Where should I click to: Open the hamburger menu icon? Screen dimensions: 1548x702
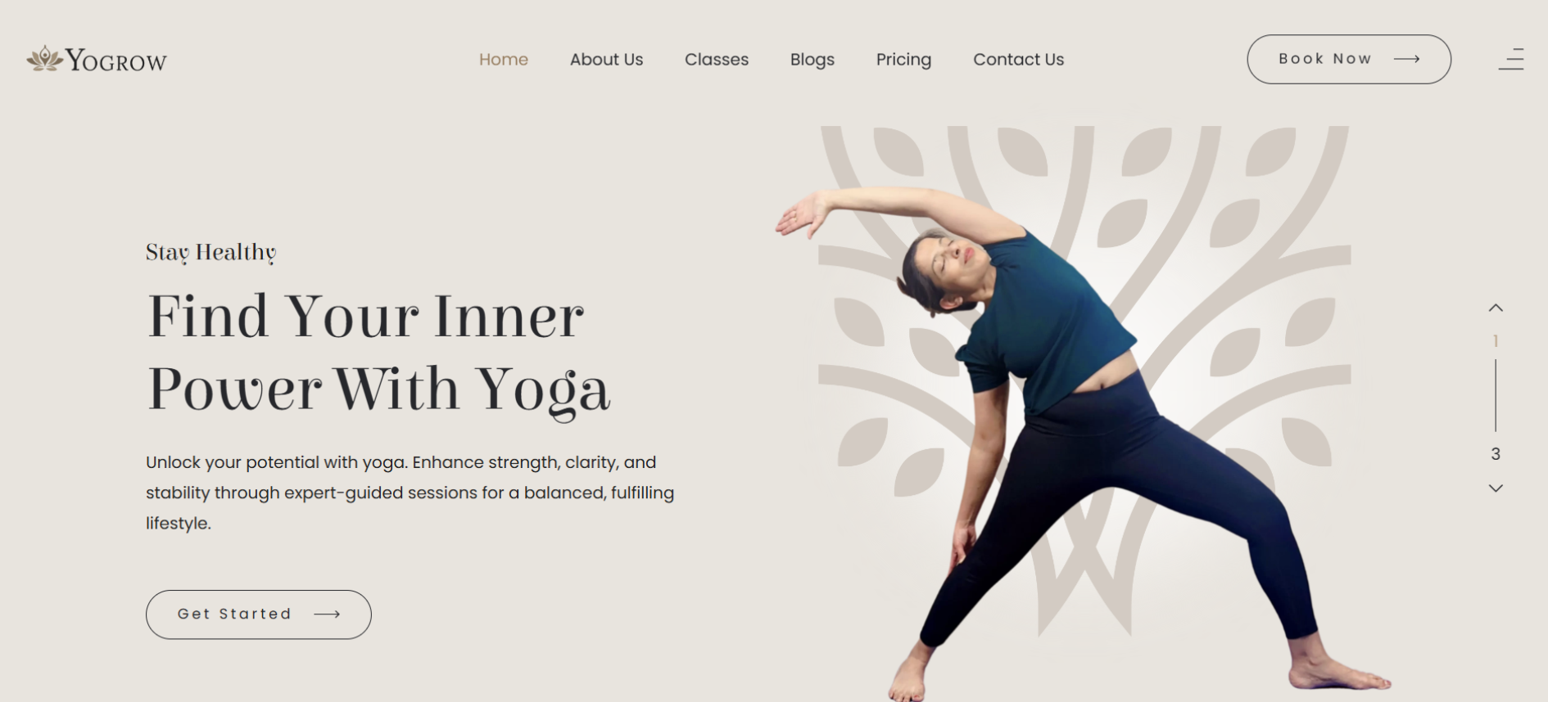[x=1511, y=59]
